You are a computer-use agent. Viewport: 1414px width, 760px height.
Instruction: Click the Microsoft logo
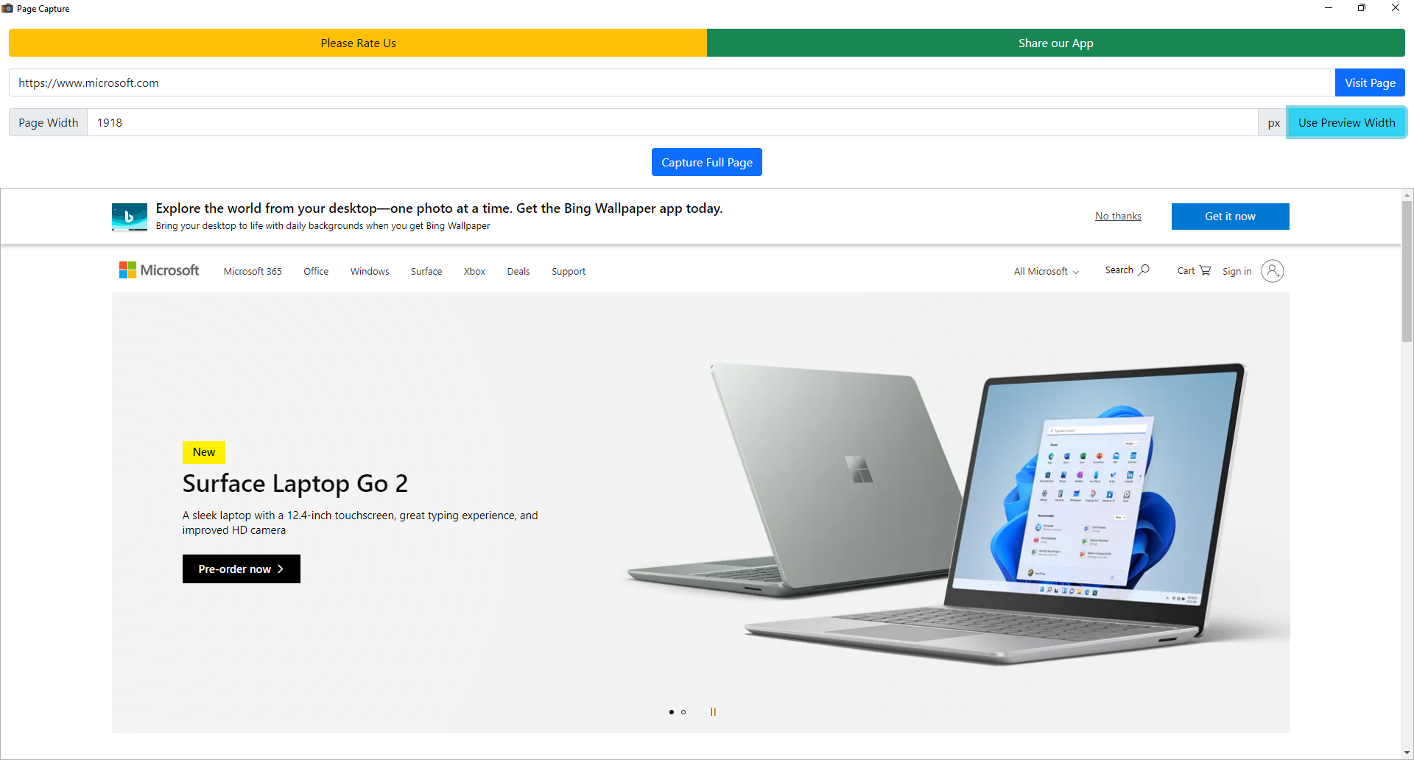159,270
